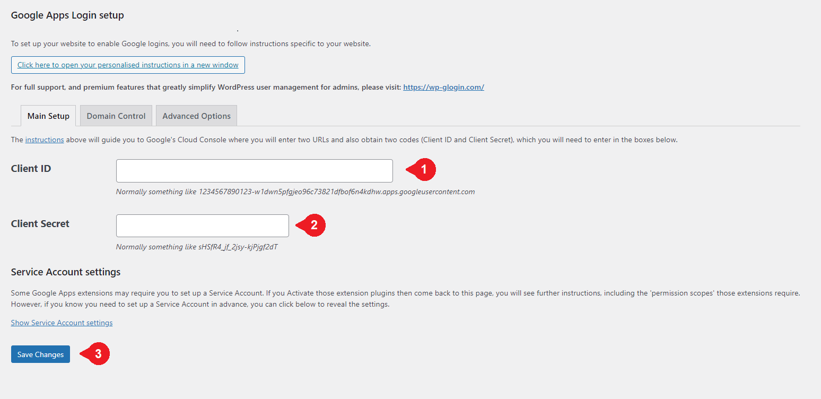This screenshot has width=821, height=399.
Task: Focus the Client Secret input box
Action: tap(202, 225)
